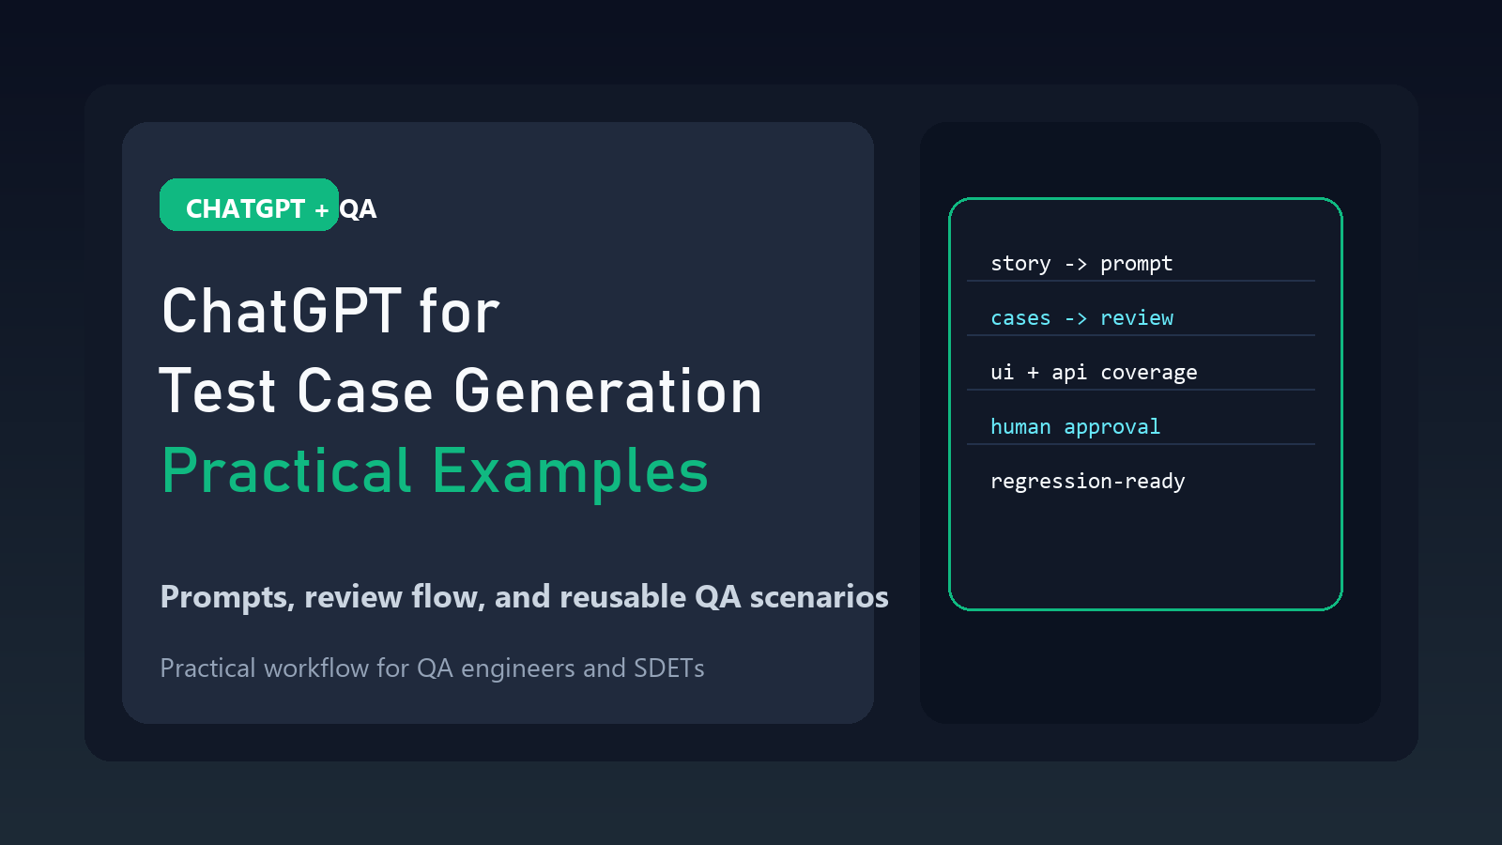Click the 'QA' text beside the badge
This screenshot has width=1502, height=845.
point(358,208)
